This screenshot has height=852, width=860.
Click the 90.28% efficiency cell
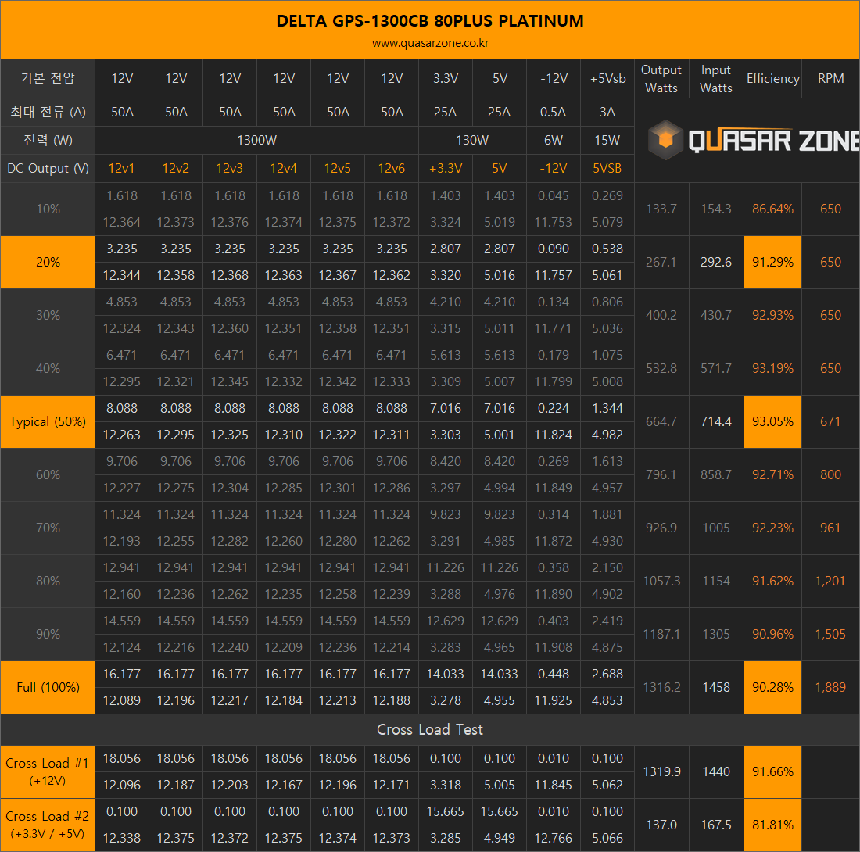[772, 687]
